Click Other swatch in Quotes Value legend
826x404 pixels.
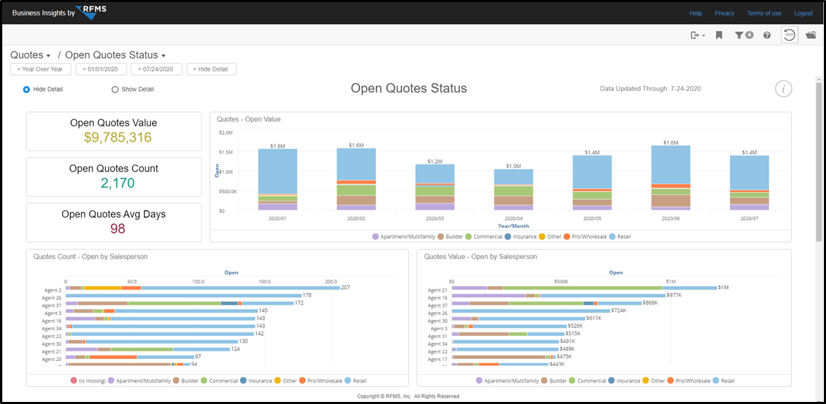(x=644, y=380)
